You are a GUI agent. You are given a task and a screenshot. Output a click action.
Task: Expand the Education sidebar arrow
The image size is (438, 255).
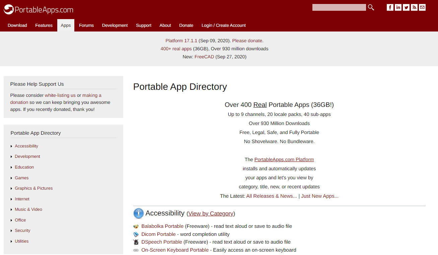tap(12, 168)
